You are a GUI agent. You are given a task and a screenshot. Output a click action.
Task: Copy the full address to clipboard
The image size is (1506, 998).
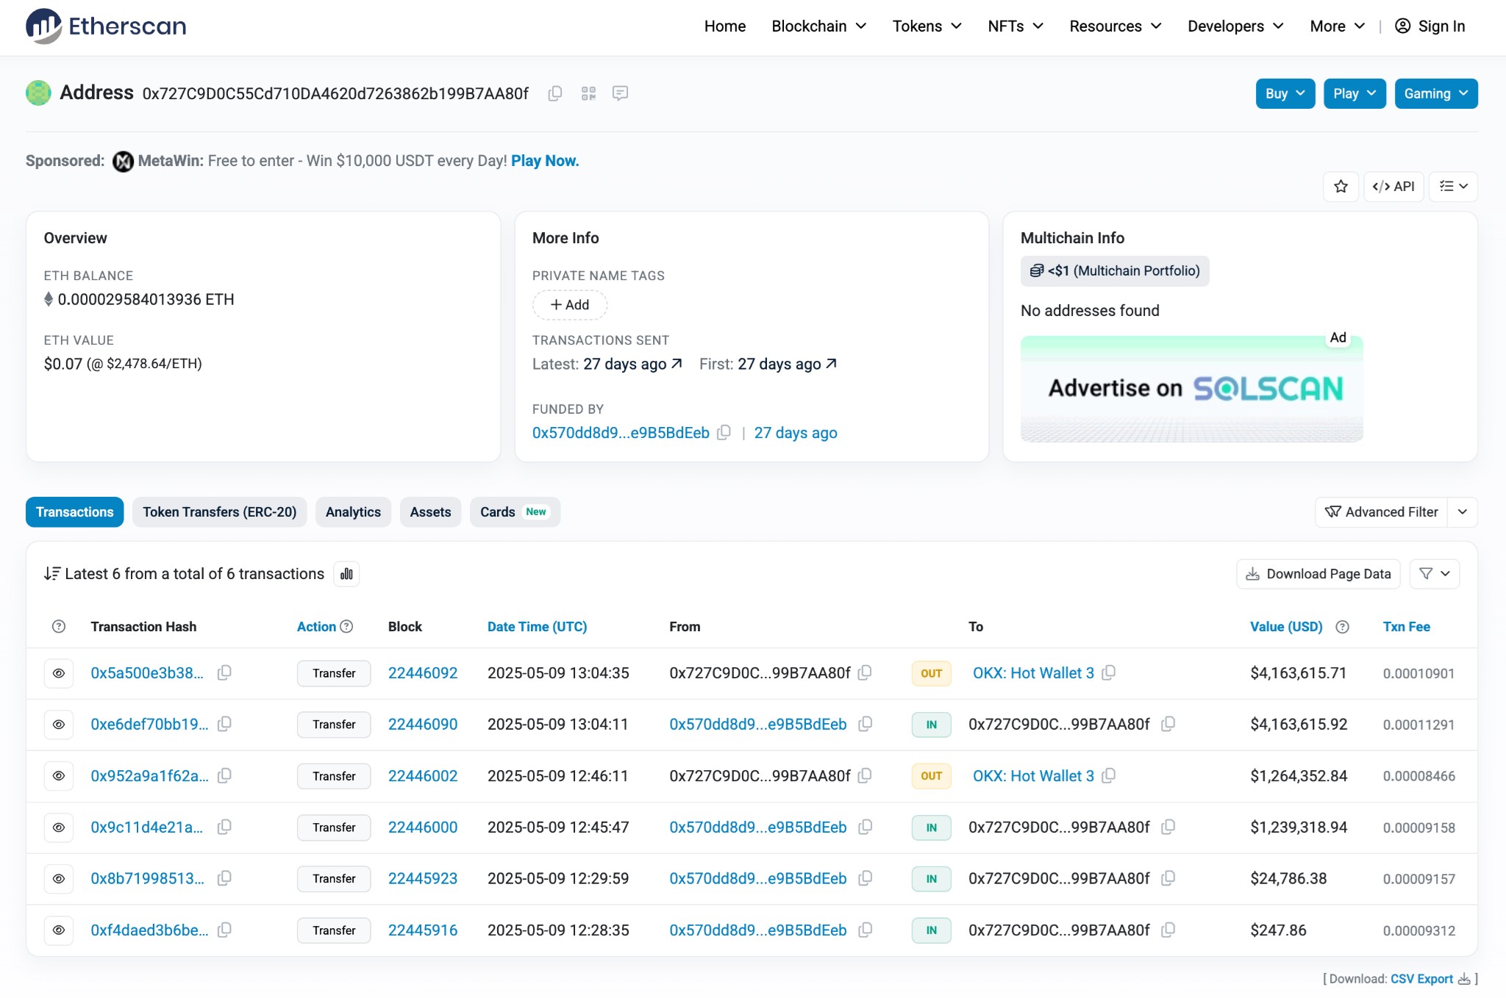click(555, 93)
